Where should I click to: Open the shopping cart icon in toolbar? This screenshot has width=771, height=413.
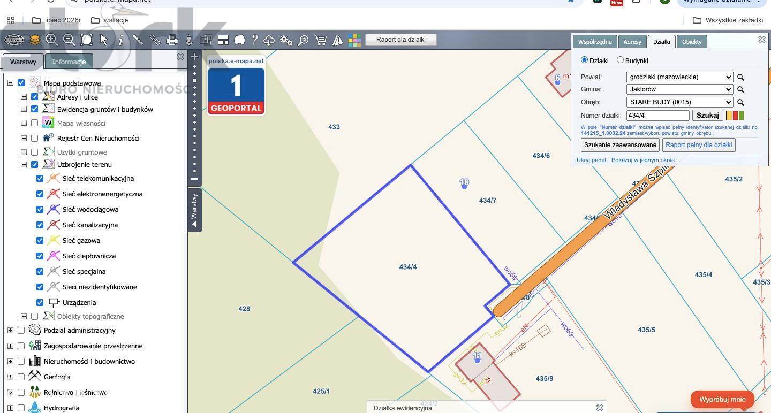point(321,40)
